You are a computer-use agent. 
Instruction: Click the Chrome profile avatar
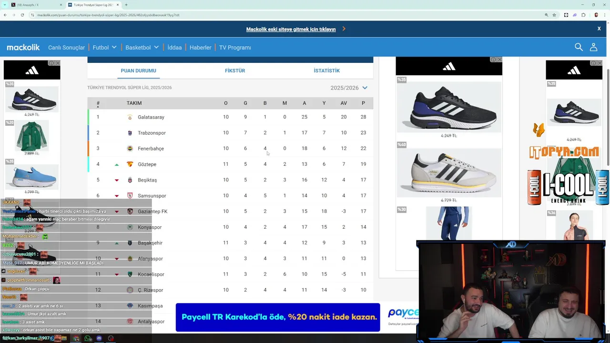tap(596, 15)
